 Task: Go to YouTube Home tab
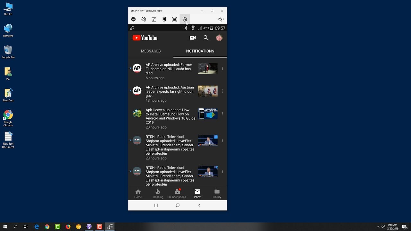(x=138, y=194)
